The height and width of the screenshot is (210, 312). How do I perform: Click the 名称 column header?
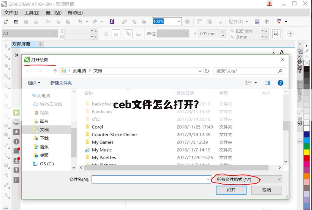click(89, 93)
